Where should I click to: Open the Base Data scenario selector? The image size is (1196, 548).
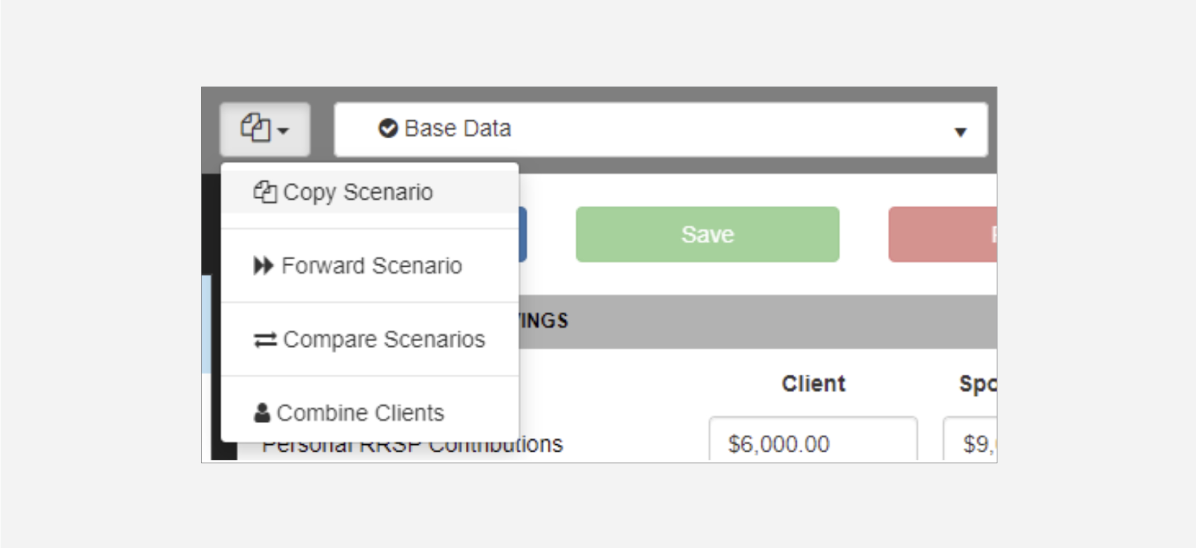660,129
